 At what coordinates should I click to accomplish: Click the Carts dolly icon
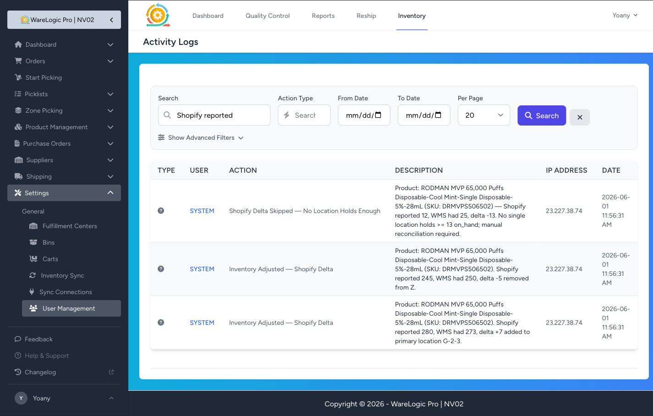pos(33,259)
